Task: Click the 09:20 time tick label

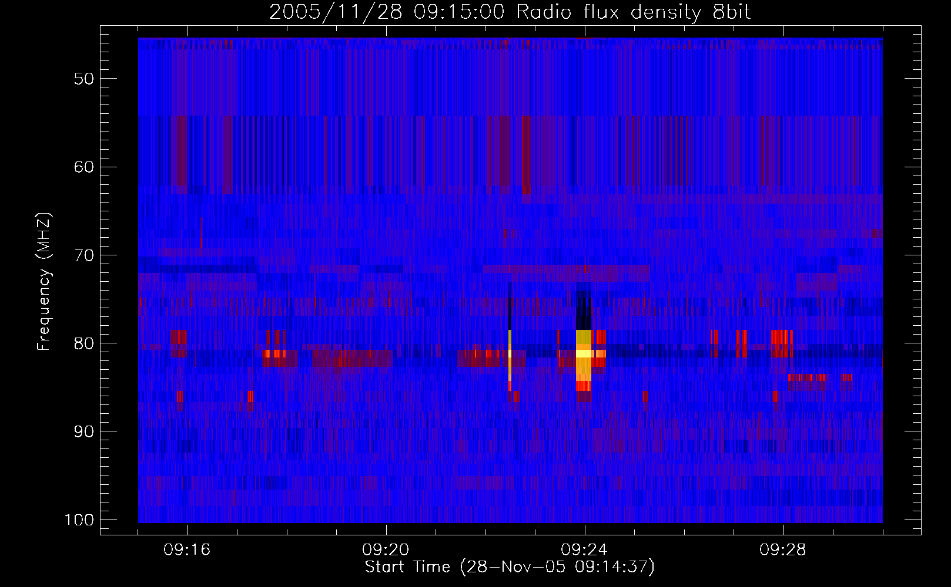Action: pos(386,550)
